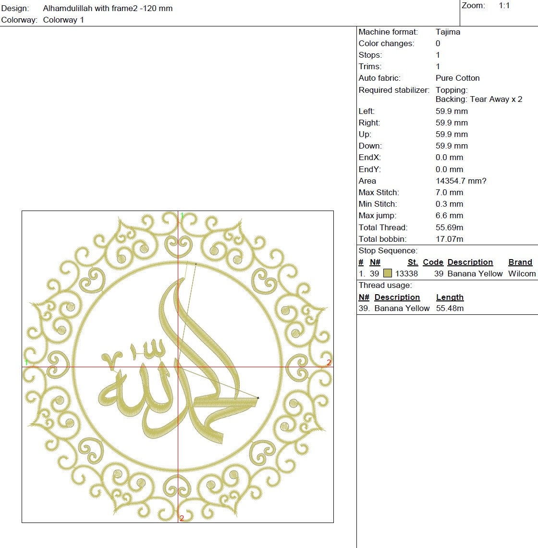This screenshot has height=548, width=538.
Task: Click the Stop Sequence section header
Action: pos(387,250)
